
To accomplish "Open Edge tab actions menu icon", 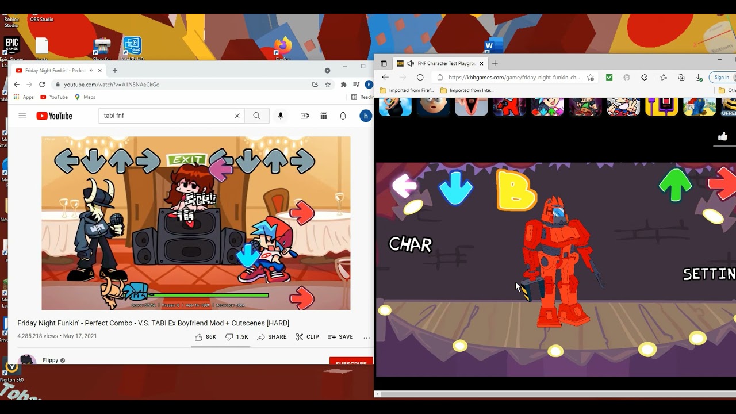I will (384, 63).
